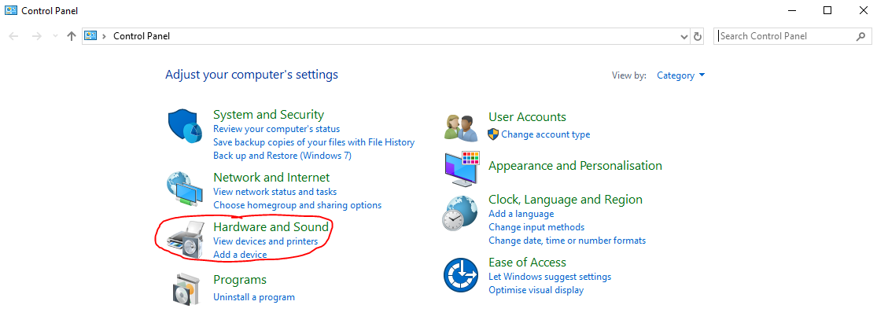The width and height of the screenshot is (877, 316).
Task: Open the View by Category dropdown
Action: [x=680, y=75]
